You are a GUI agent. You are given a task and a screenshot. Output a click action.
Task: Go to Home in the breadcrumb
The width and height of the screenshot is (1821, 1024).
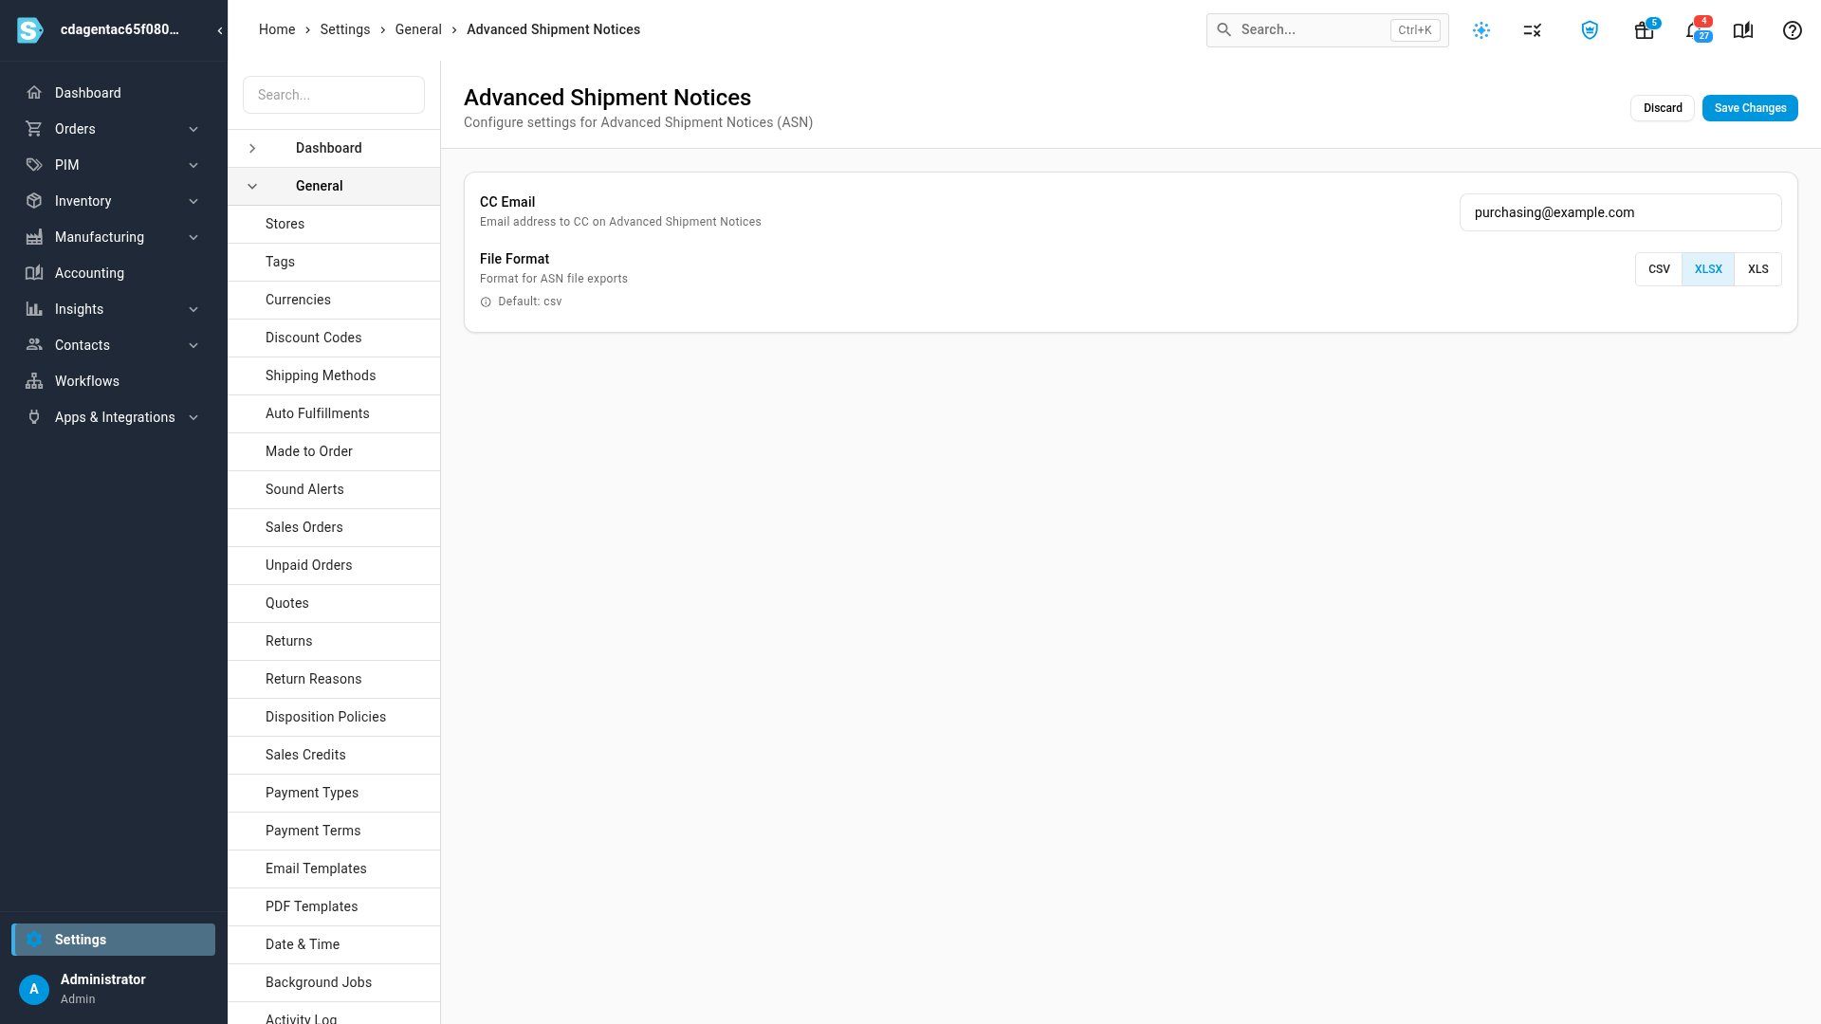pos(277,29)
